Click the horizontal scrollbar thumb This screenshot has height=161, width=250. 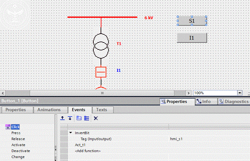tap(102, 93)
